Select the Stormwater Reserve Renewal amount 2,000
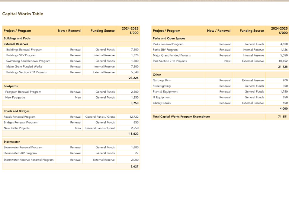 click(135, 160)
